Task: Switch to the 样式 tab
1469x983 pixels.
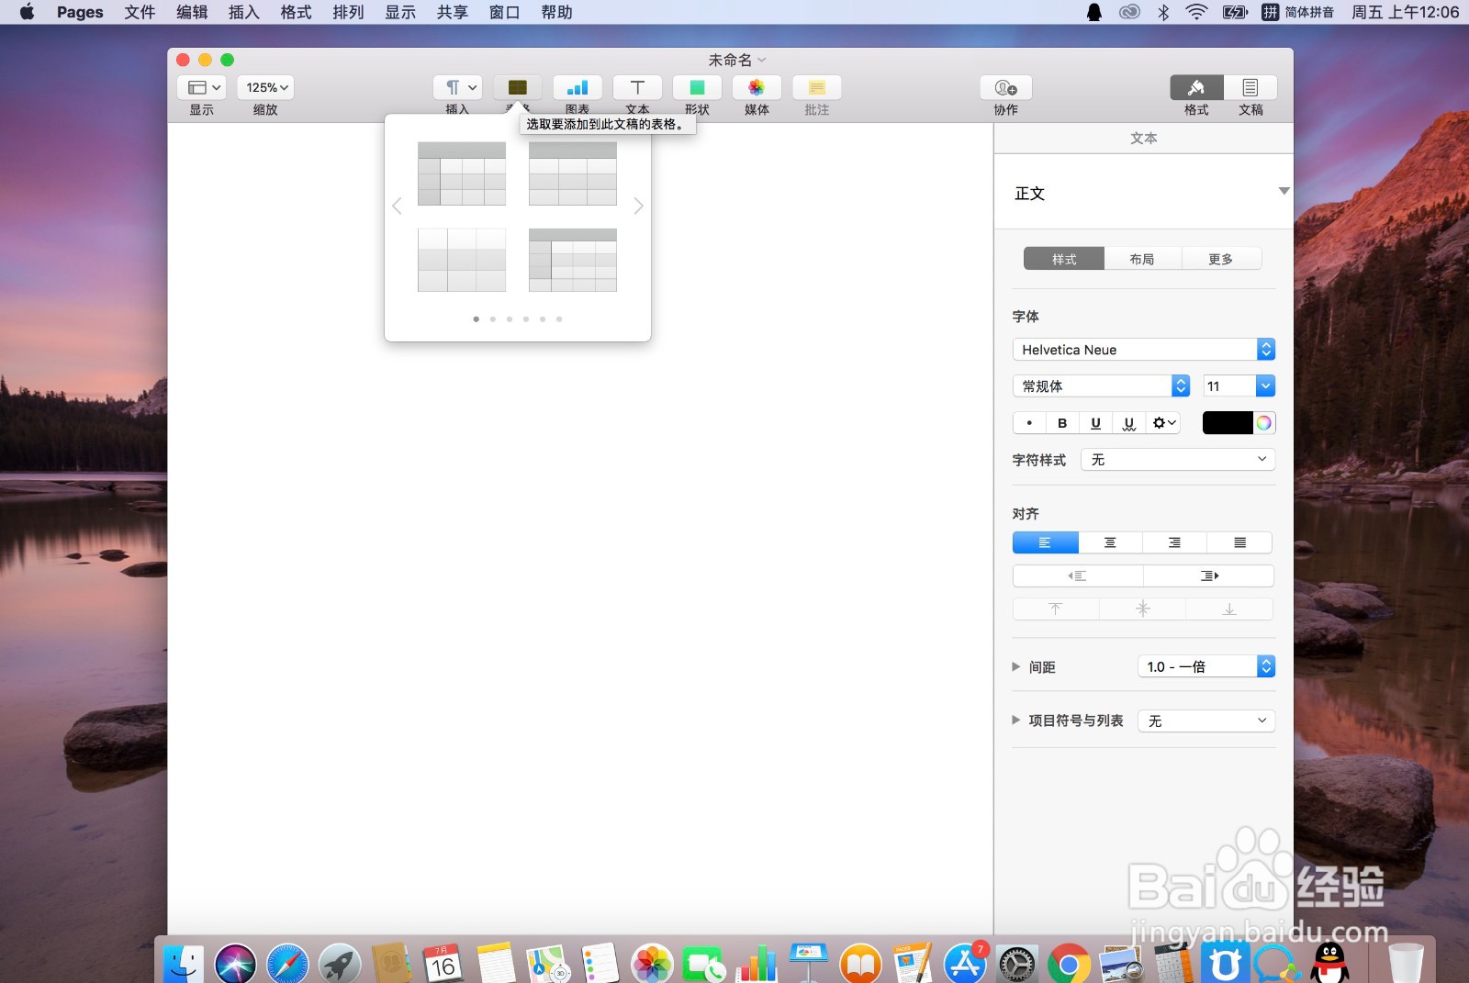Action: [1064, 259]
